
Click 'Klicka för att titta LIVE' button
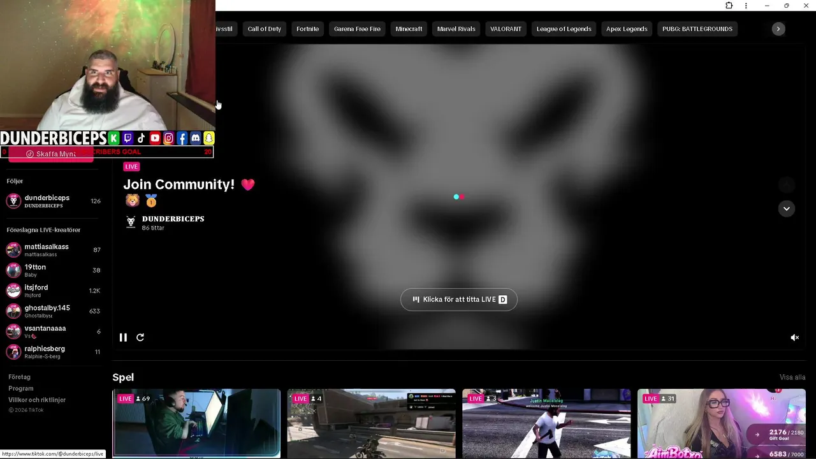point(459,299)
